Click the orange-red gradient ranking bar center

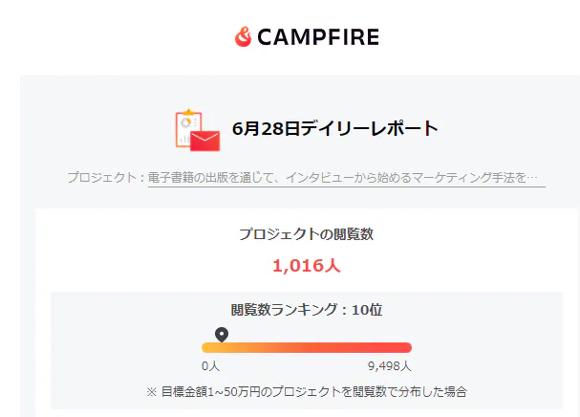click(x=307, y=347)
